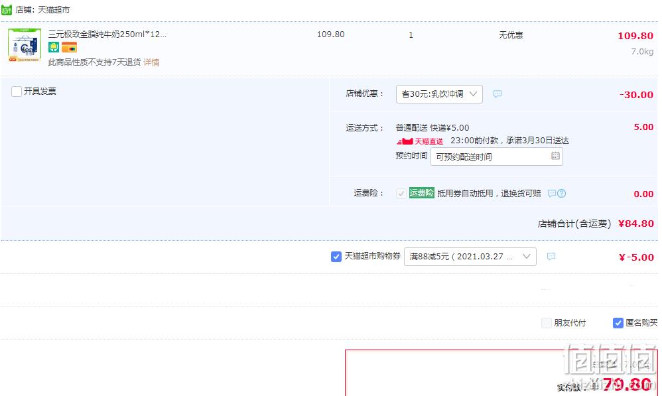This screenshot has height=396, width=662.
Task: Click the ¥-5.00 coupon deduction amount
Action: click(636, 257)
